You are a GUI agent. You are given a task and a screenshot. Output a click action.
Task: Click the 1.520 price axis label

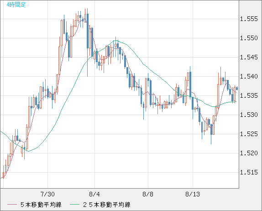click(249, 153)
